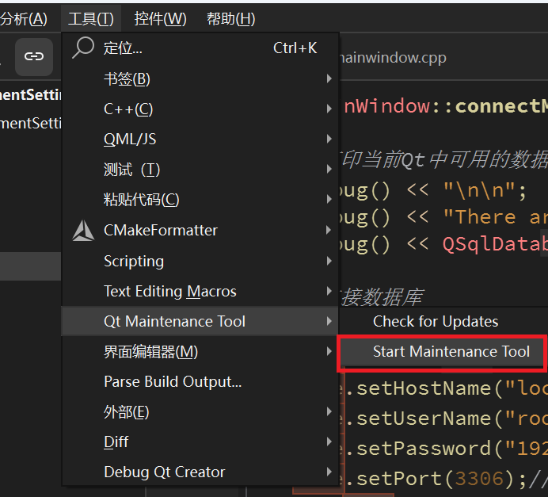Expand arrow next to 外部(E)
The width and height of the screenshot is (548, 497).
point(329,411)
